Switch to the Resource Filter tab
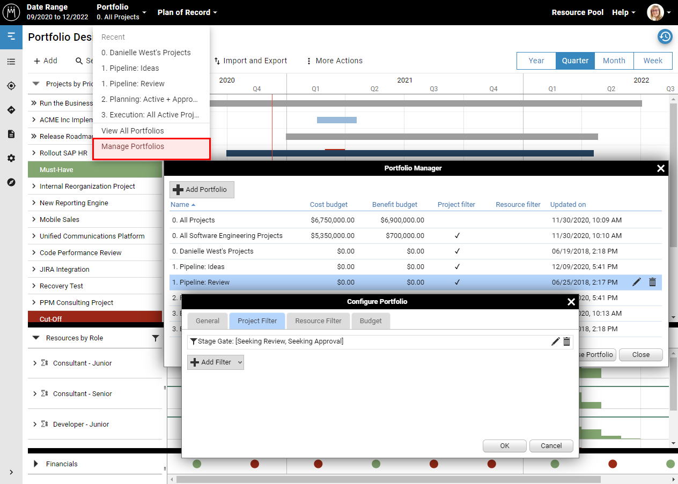The width and height of the screenshot is (678, 484). pos(318,321)
